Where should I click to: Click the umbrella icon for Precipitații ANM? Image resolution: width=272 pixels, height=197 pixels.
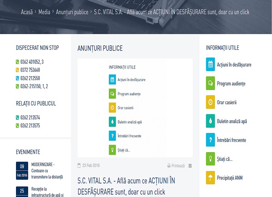click(x=210, y=178)
